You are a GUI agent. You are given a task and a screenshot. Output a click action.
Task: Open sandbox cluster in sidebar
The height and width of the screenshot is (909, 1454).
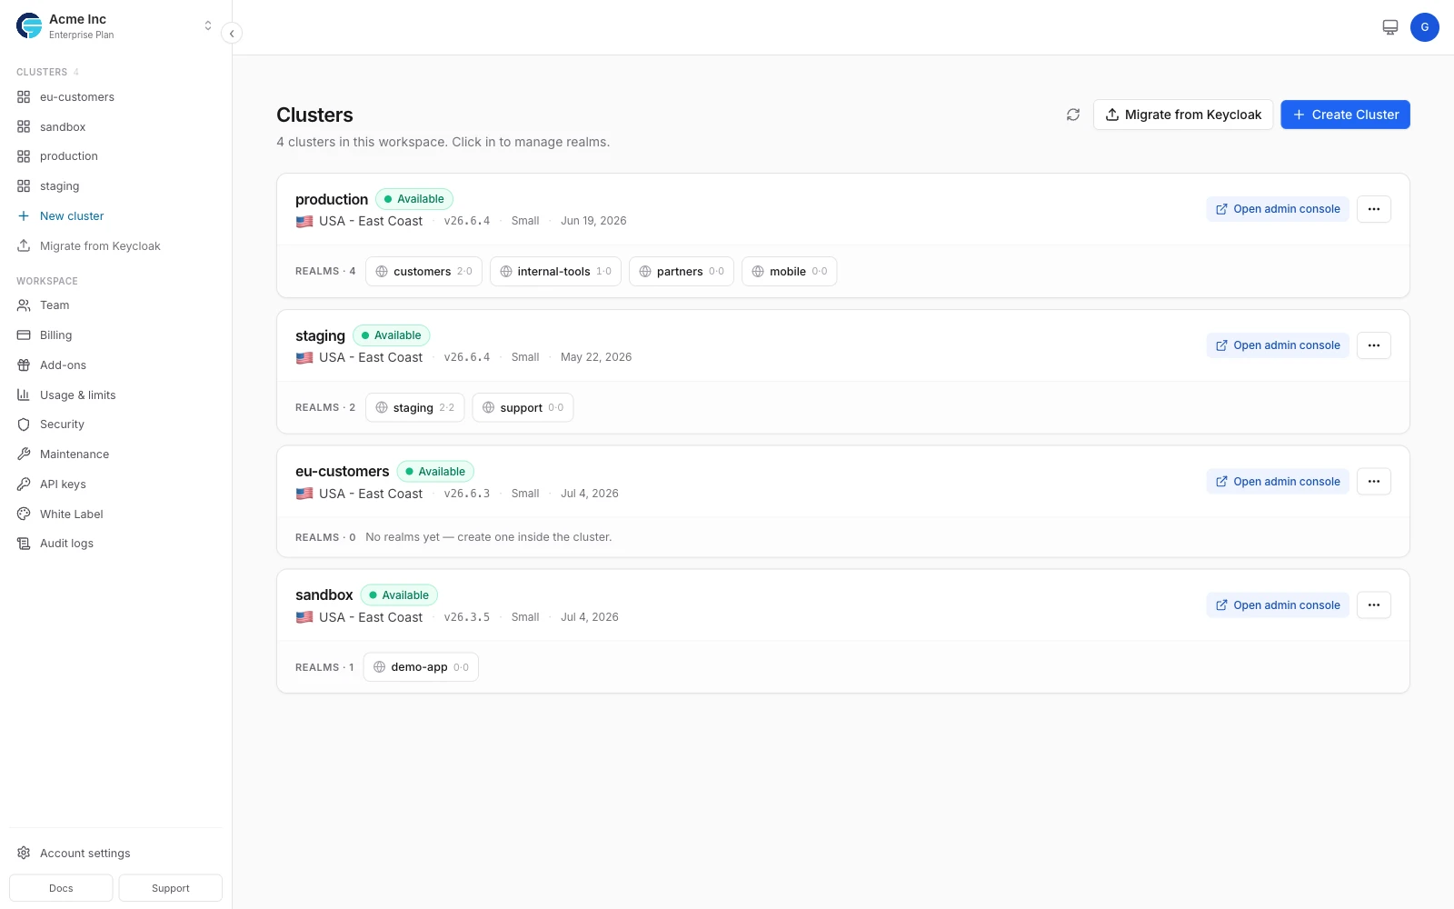click(x=116, y=127)
